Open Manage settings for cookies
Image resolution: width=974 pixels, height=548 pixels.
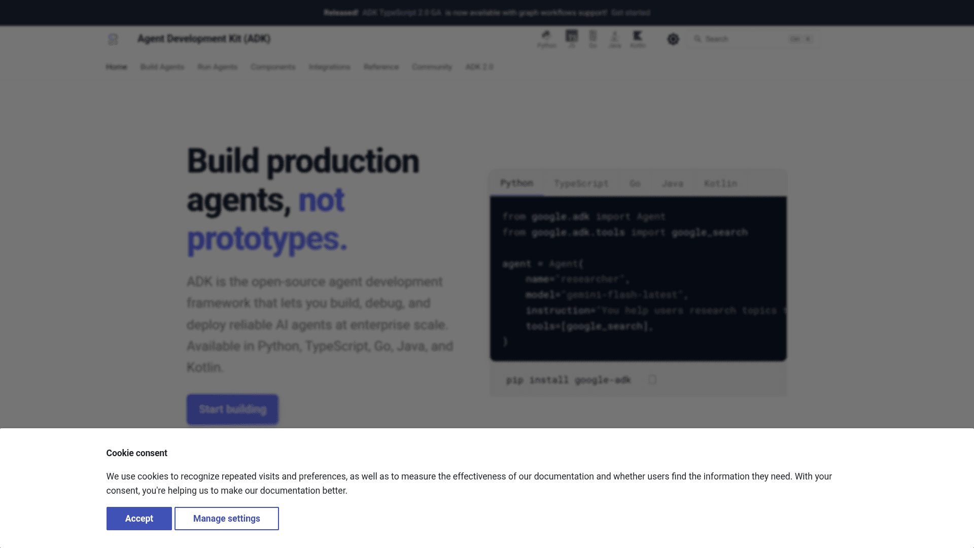coord(227,519)
